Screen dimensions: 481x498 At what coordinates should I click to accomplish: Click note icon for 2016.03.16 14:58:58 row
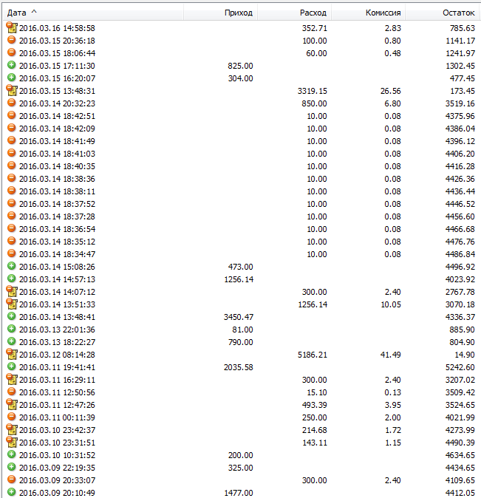[12, 27]
